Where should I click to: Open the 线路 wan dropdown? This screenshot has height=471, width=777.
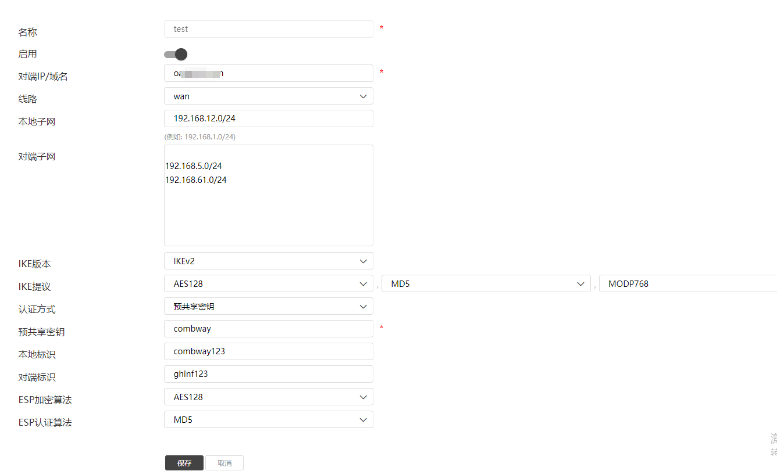pos(268,96)
